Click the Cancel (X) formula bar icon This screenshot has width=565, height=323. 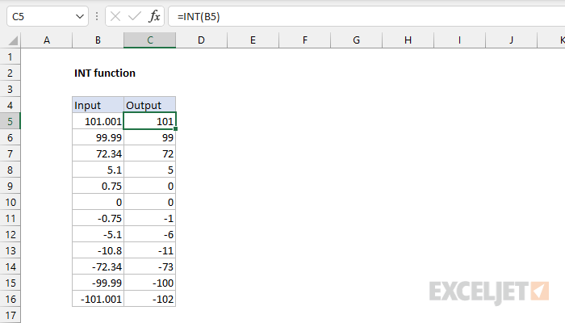tap(117, 15)
